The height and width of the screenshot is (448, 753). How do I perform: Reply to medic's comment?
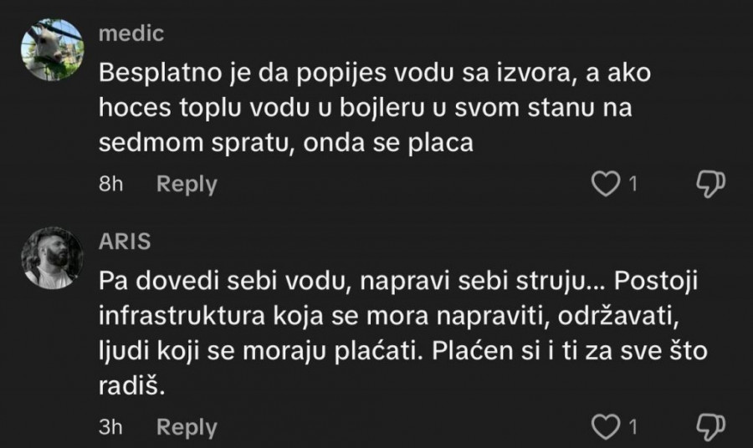(x=187, y=184)
